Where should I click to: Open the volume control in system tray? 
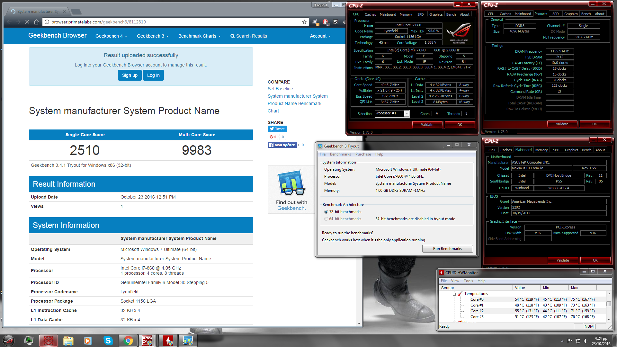(585, 341)
